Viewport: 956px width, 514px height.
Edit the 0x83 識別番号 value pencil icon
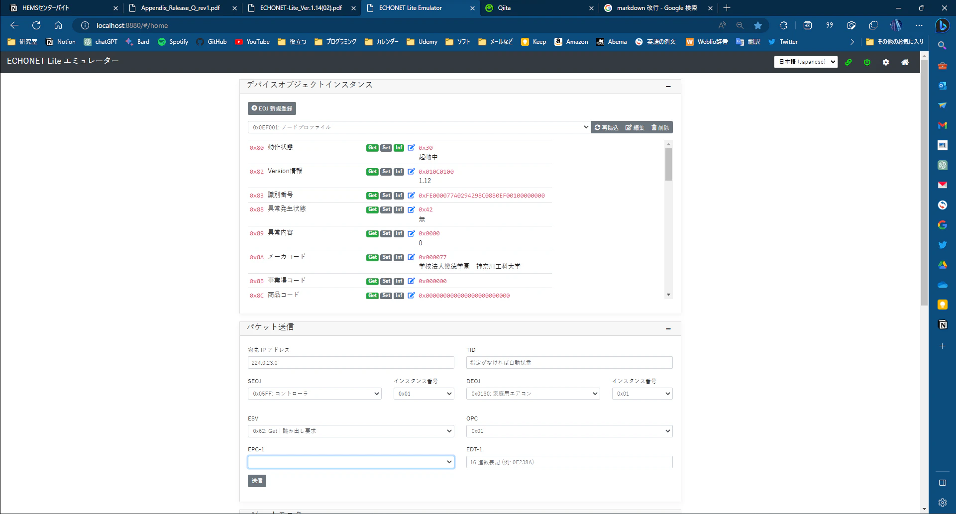click(411, 195)
